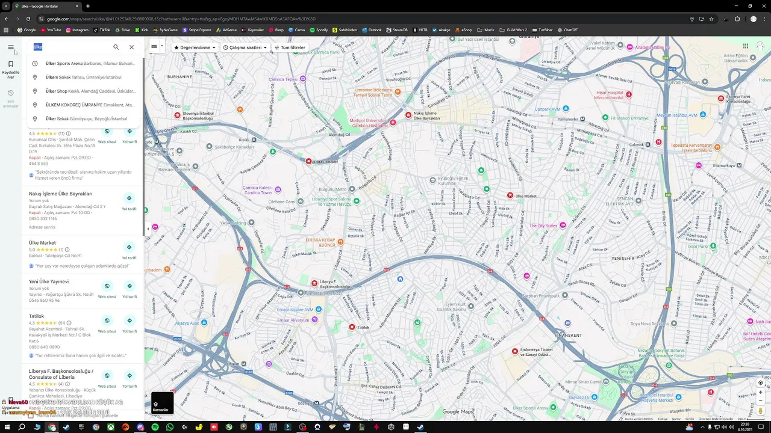Open Tüm filtreler (all filters)

pyautogui.click(x=290, y=48)
